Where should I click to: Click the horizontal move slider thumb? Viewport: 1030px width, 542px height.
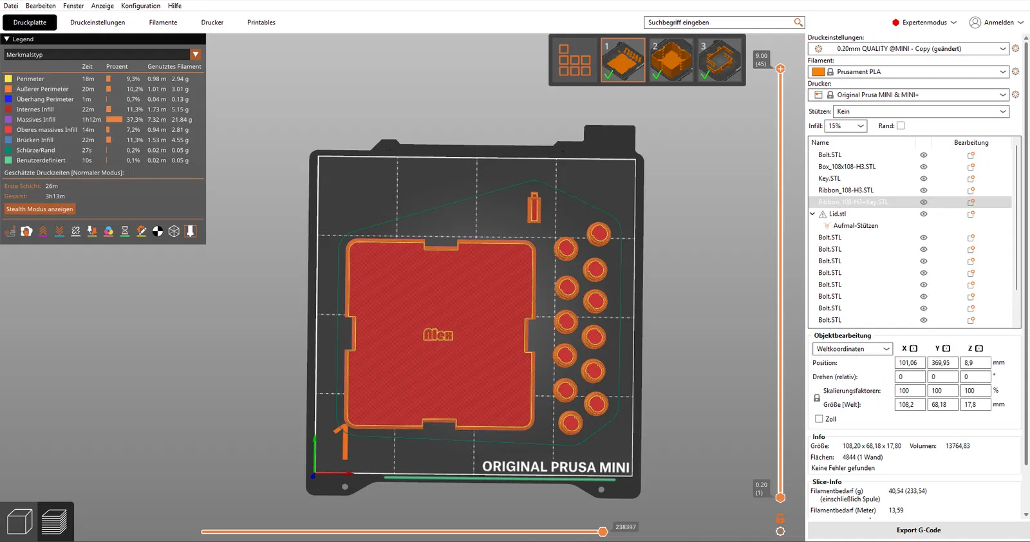[603, 531]
